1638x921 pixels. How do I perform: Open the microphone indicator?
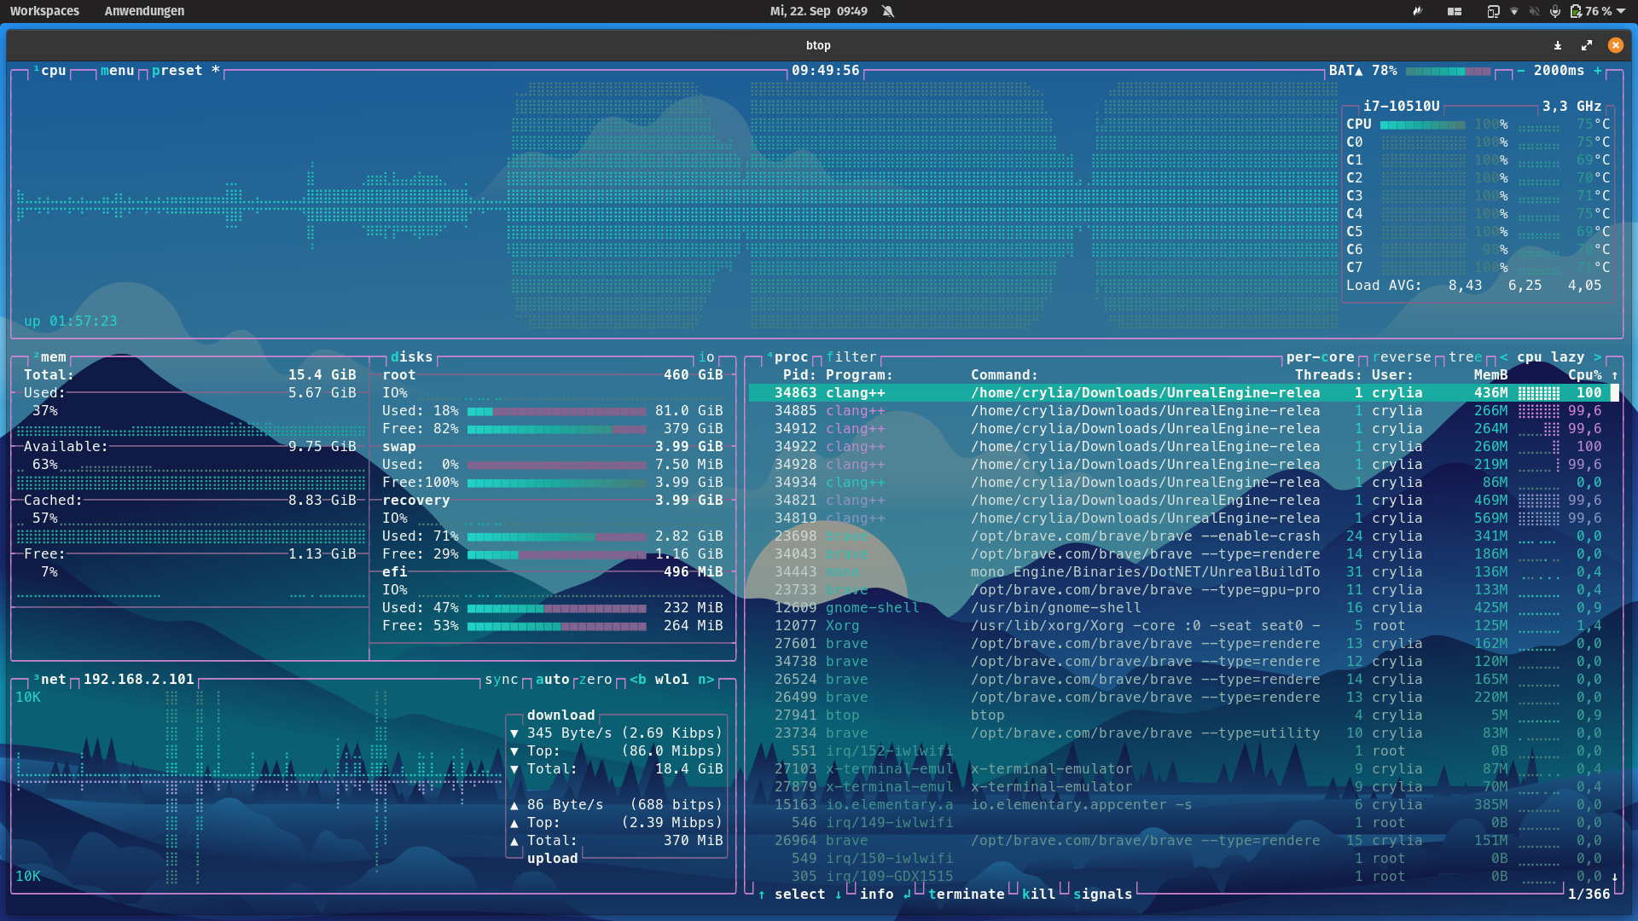pyautogui.click(x=1555, y=11)
